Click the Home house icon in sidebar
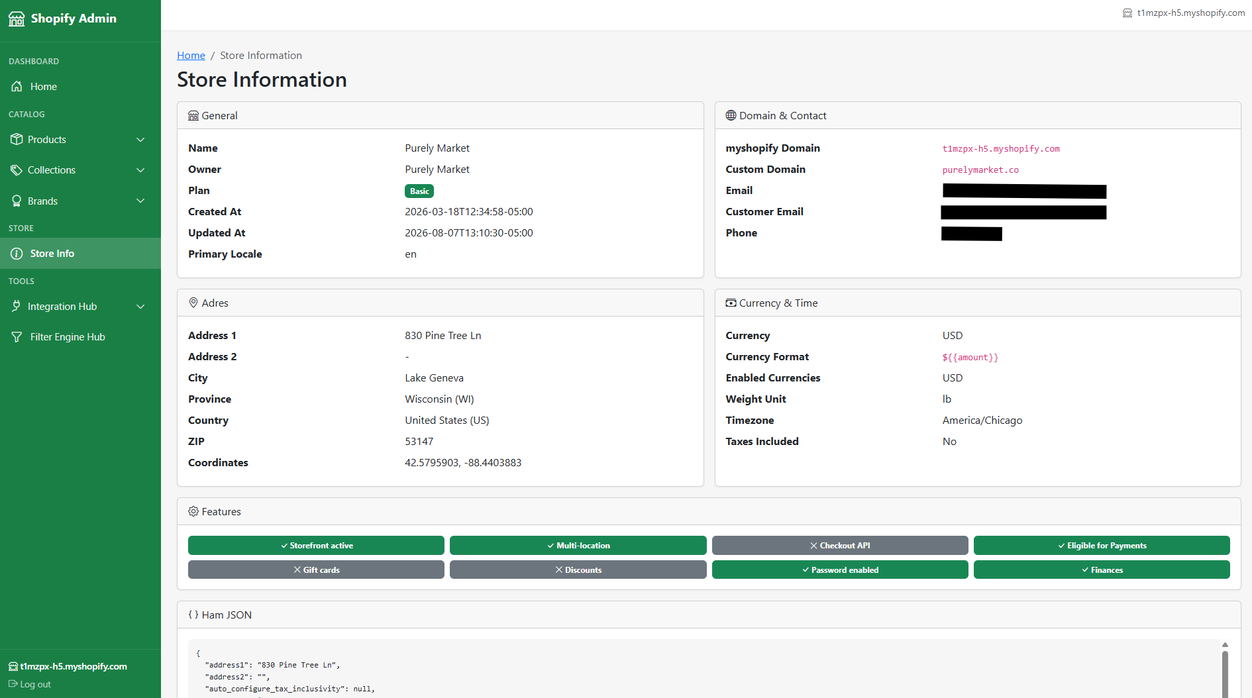The image size is (1252, 698). pyautogui.click(x=17, y=87)
